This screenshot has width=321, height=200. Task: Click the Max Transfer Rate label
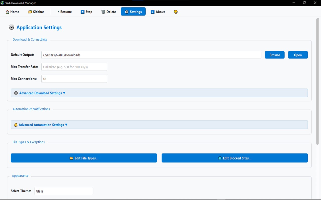coord(24,67)
